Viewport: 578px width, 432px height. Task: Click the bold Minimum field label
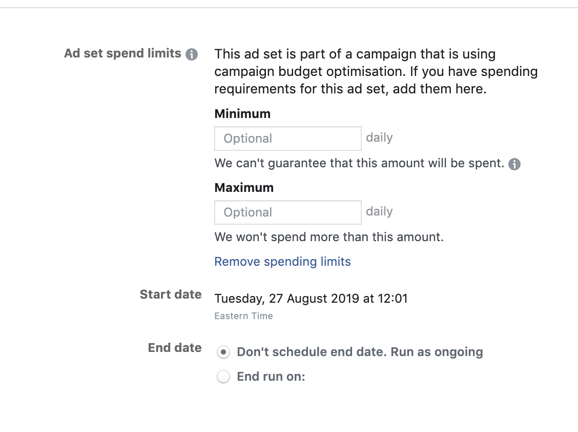pos(242,114)
